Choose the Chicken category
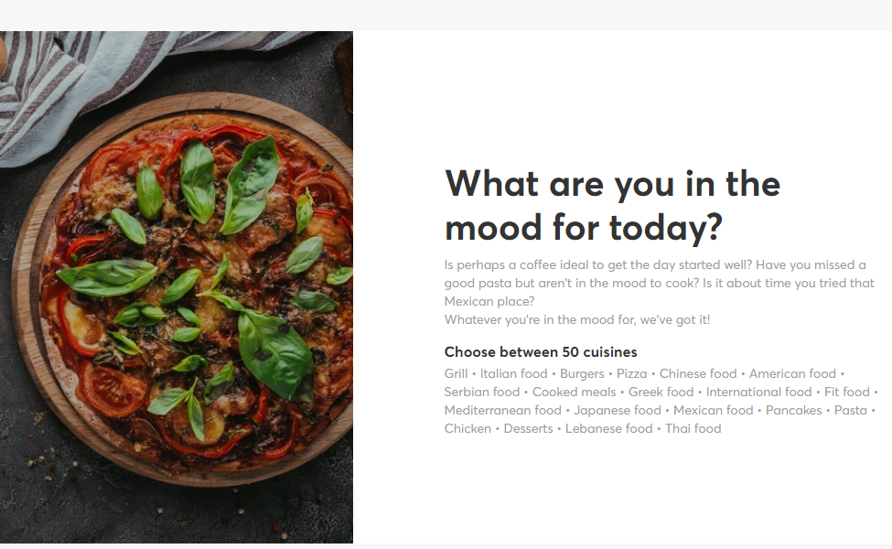Viewport: 892px width, 549px height. coord(467,428)
